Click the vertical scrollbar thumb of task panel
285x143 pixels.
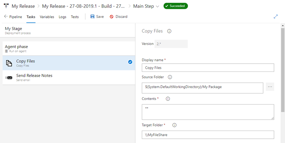click(283, 70)
